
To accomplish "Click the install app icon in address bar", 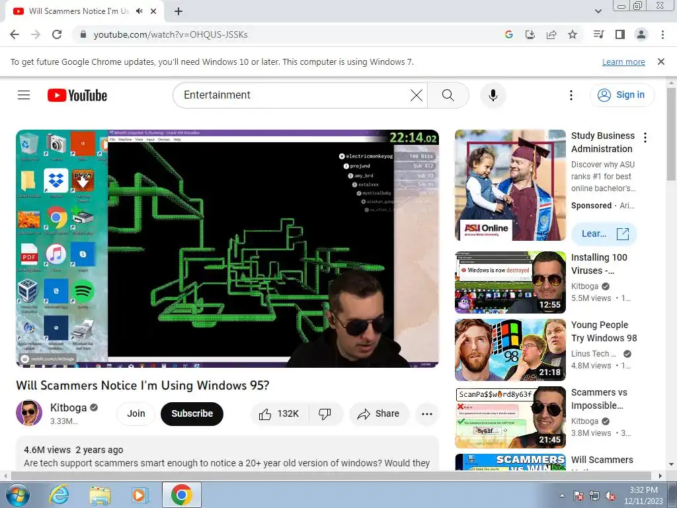I will [530, 34].
